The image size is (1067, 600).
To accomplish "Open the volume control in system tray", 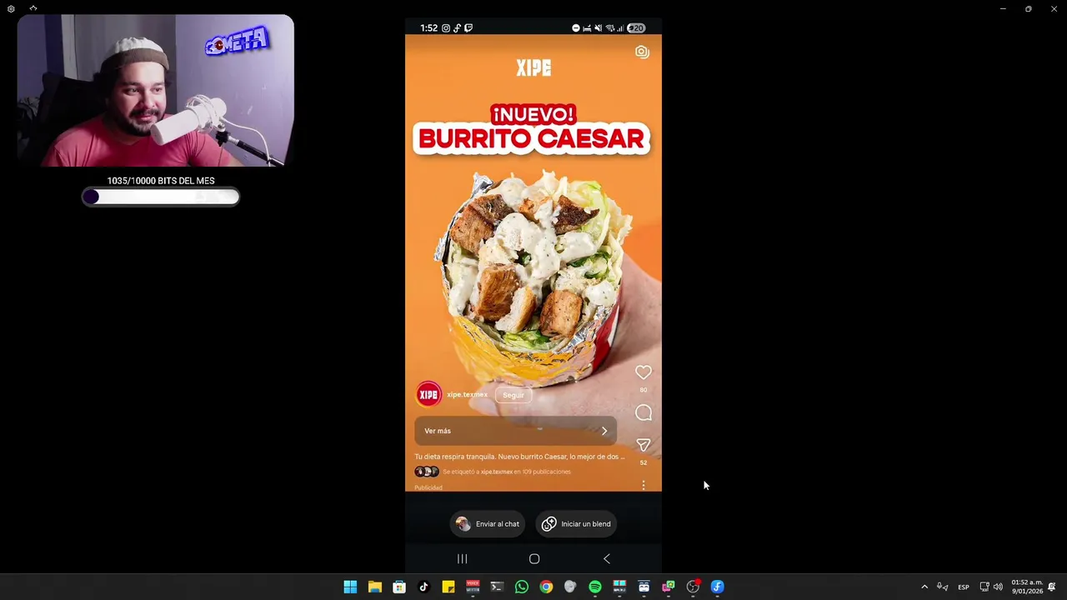I will [998, 587].
